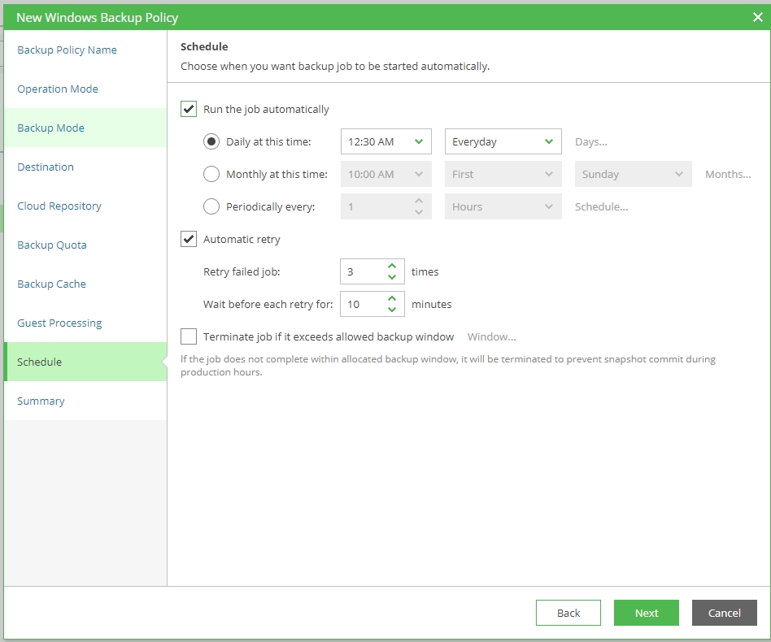Go to the Backup Mode step
This screenshot has height=642, width=771.
pyautogui.click(x=50, y=128)
